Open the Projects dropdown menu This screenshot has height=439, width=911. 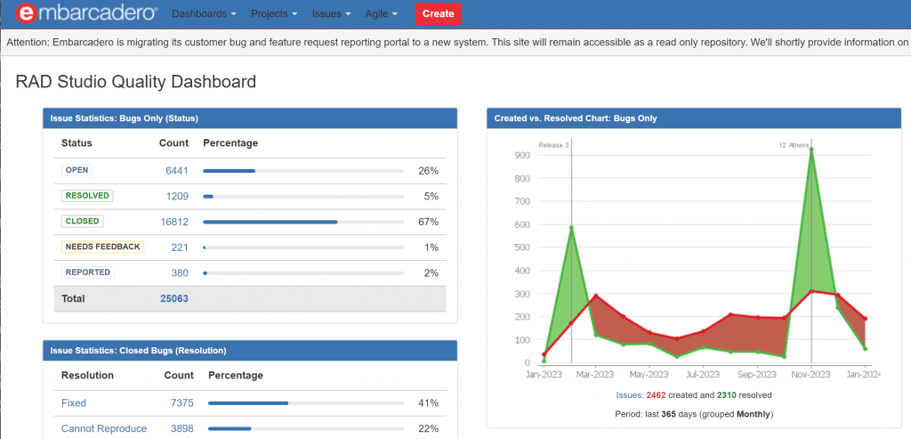274,13
